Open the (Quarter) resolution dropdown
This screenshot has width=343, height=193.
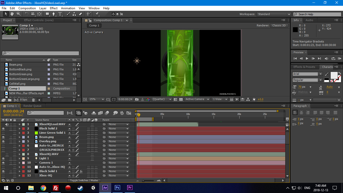point(162,99)
